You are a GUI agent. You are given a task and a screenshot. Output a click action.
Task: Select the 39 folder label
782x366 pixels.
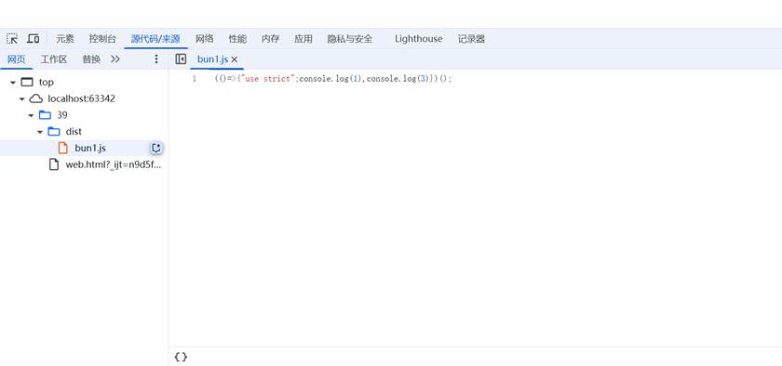click(x=61, y=115)
